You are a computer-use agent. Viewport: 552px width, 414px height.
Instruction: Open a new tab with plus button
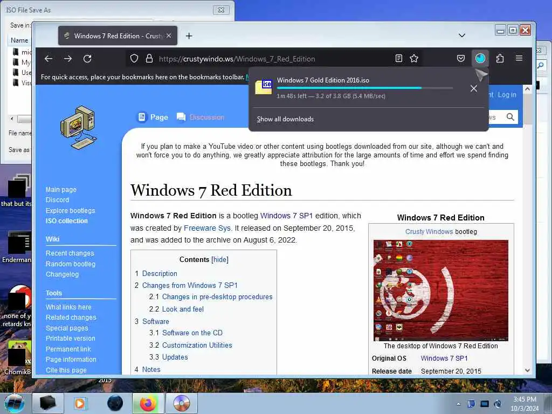[x=189, y=36]
